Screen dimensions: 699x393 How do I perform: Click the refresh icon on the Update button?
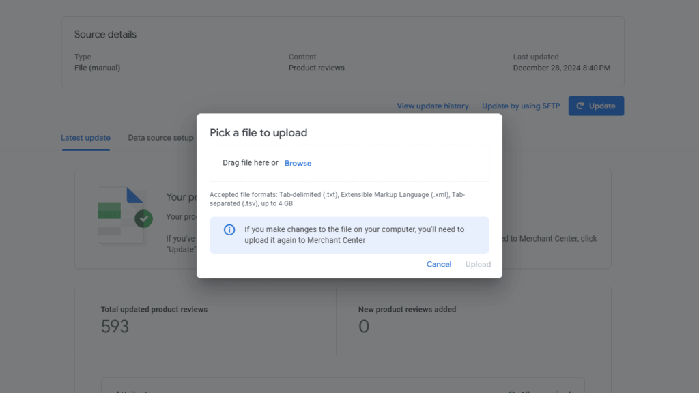tap(579, 106)
